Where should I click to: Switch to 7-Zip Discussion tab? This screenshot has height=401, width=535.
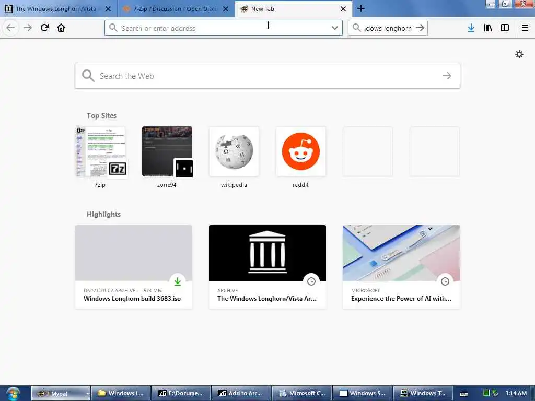click(176, 9)
